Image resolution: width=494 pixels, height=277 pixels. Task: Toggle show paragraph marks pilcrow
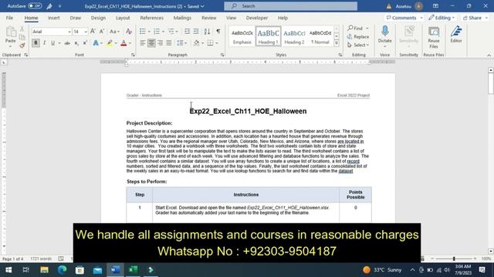(x=218, y=32)
